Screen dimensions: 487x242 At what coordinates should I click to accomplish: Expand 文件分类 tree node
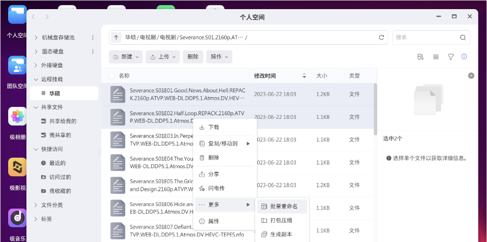tap(36, 205)
